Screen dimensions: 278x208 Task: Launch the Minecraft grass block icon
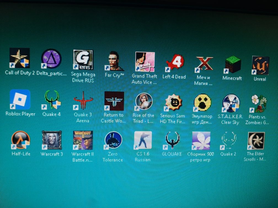(232, 65)
